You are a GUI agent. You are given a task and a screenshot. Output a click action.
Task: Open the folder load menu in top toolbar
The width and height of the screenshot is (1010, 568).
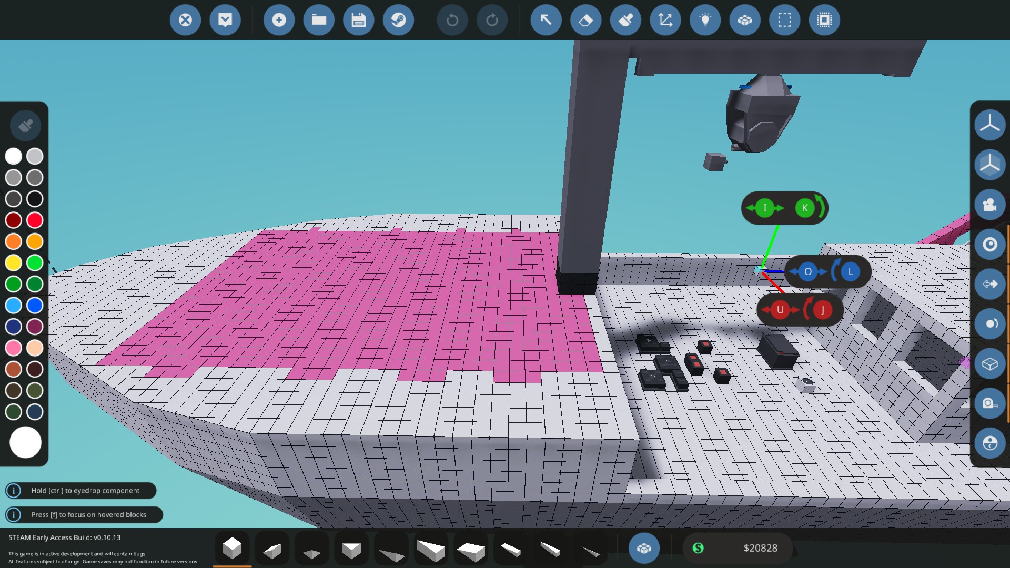(x=319, y=20)
